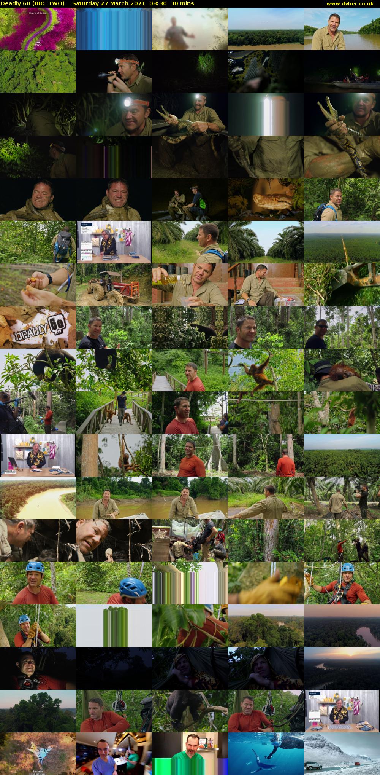Select the pink BBC Two ident thumbnail
Image resolution: width=380 pixels, height=775 pixels.
pyautogui.click(x=38, y=29)
